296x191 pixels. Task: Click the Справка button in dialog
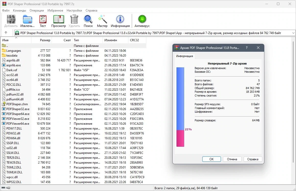(x=253, y=159)
